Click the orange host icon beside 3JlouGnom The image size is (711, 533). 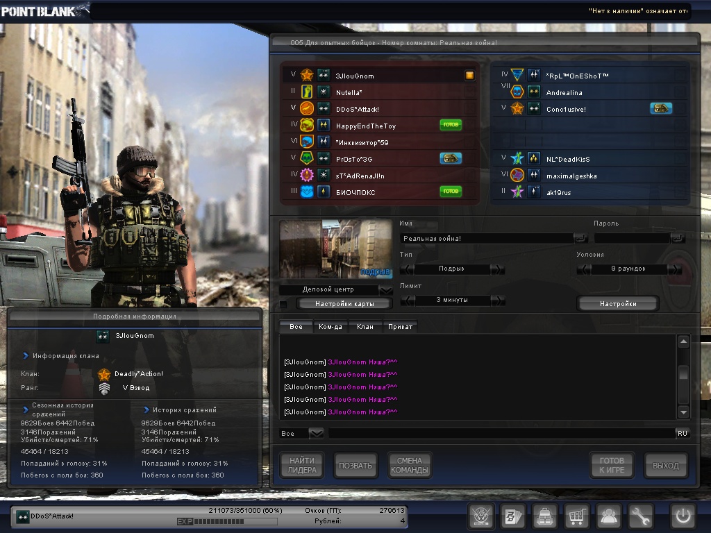tap(470, 76)
